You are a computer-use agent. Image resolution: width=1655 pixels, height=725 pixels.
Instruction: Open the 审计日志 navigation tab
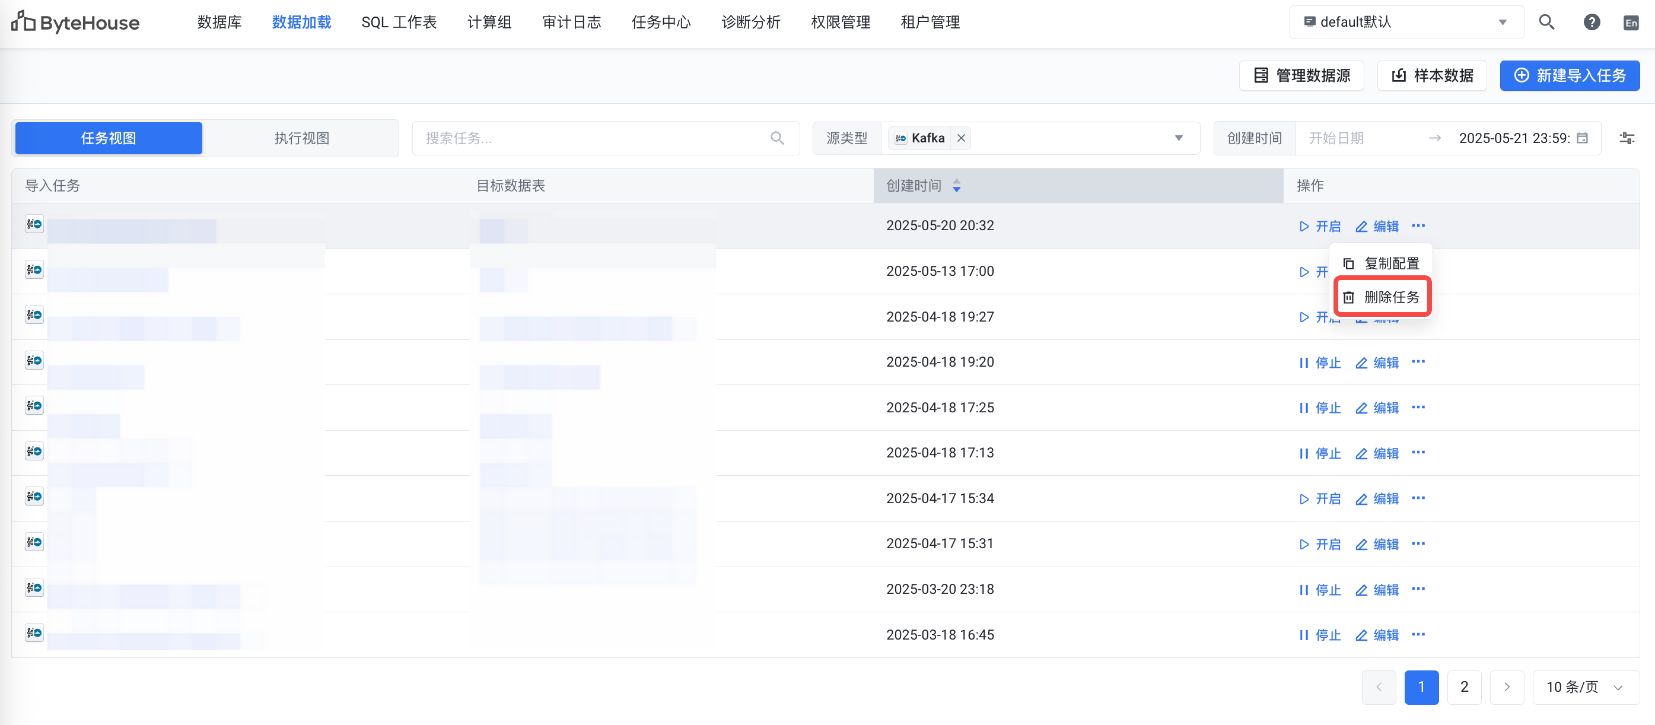(571, 23)
